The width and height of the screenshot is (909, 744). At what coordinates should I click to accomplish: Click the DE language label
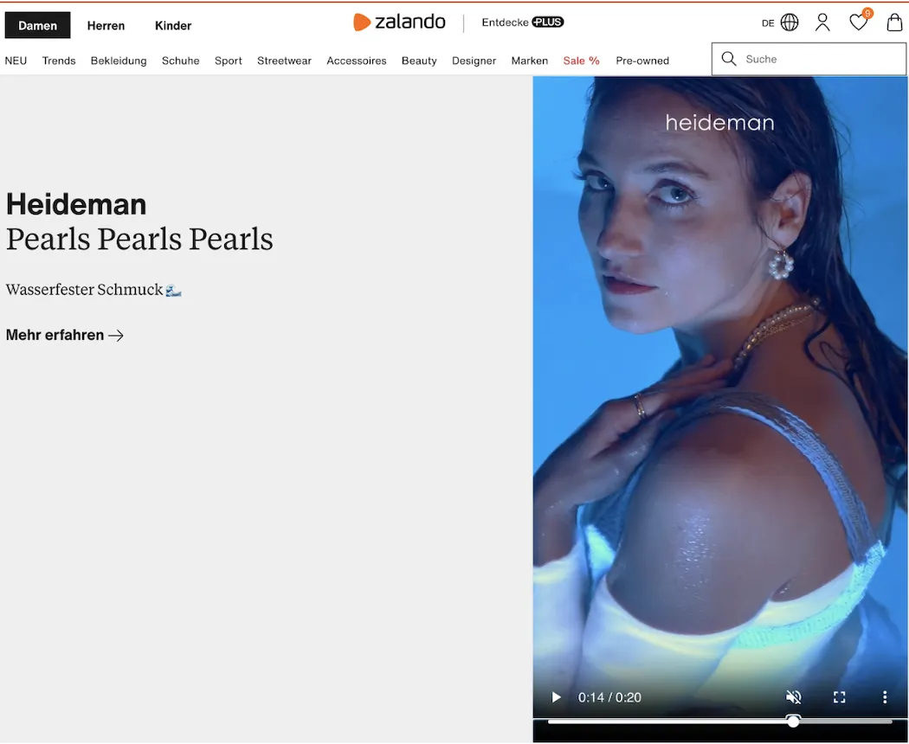pyautogui.click(x=768, y=23)
